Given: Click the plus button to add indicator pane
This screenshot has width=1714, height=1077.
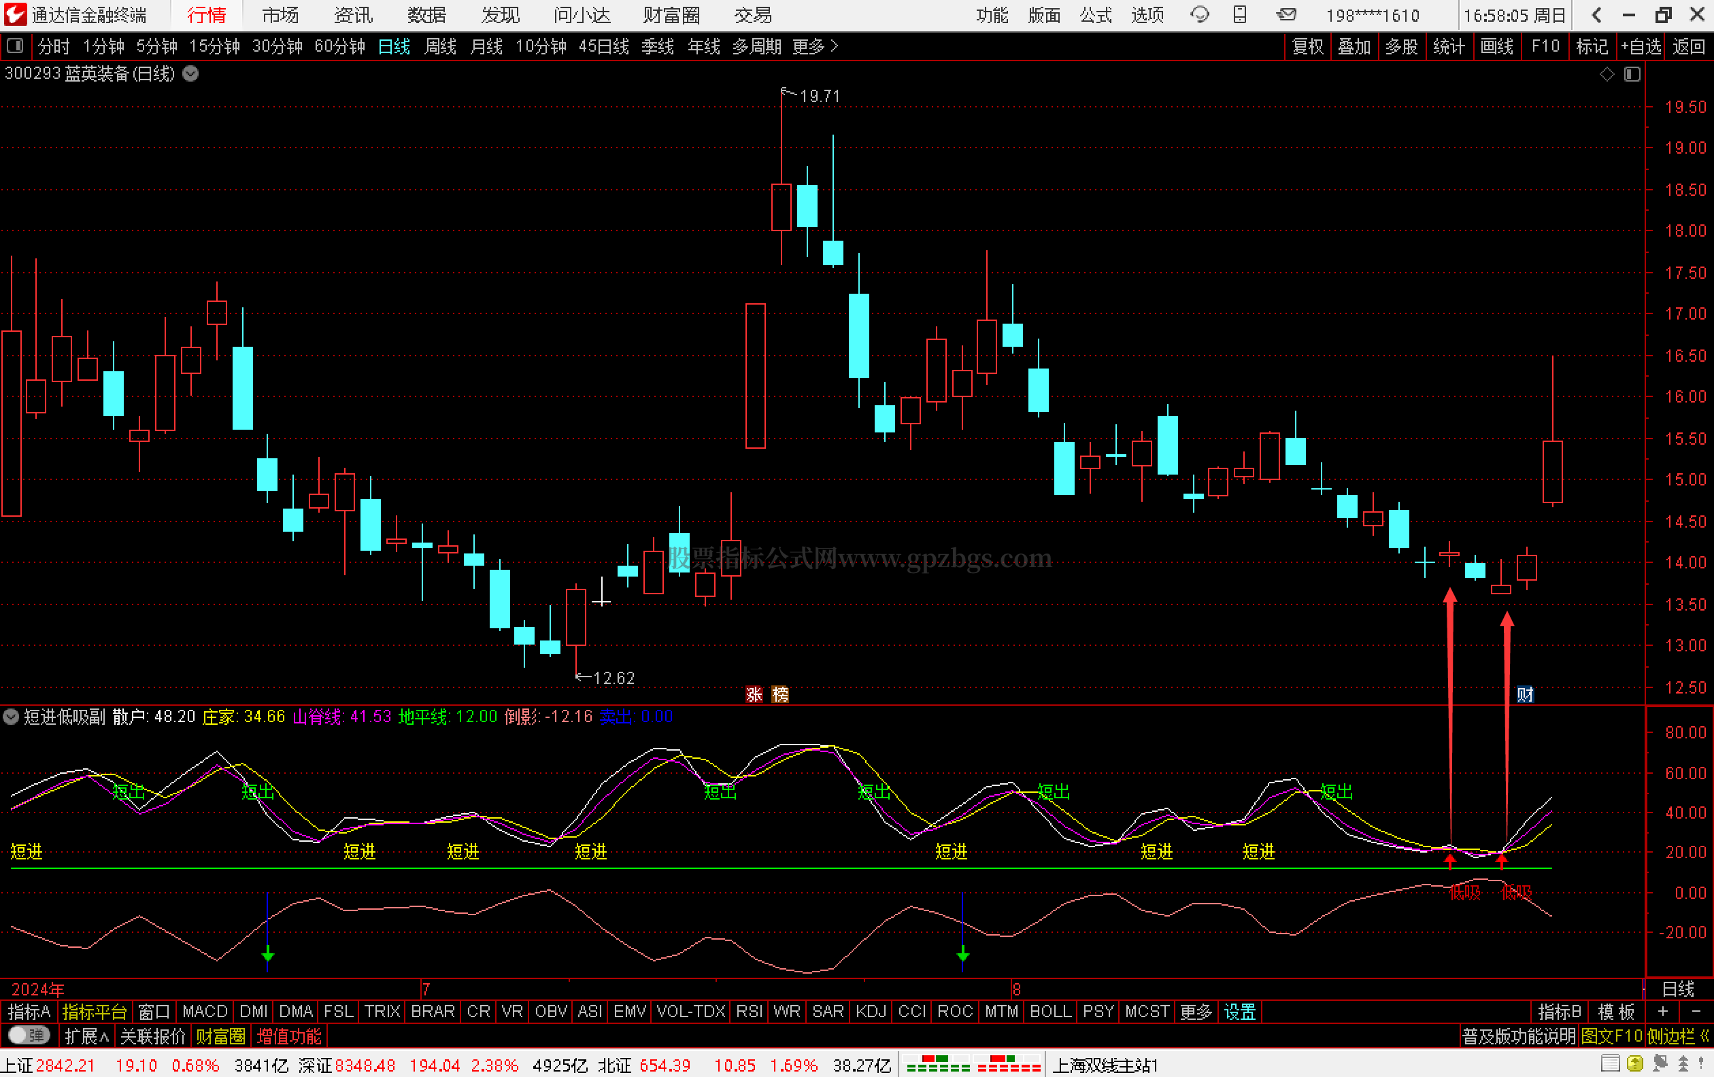Looking at the screenshot, I should (1662, 1011).
